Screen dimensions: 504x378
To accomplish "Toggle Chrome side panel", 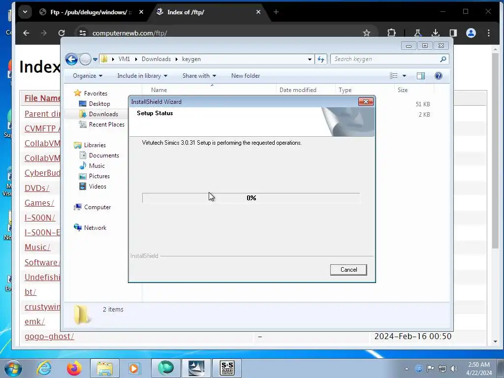I will pos(453,33).
